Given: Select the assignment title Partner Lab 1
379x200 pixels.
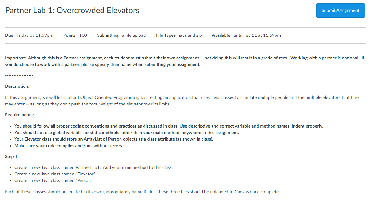Looking at the screenshot, I should point(72,10).
